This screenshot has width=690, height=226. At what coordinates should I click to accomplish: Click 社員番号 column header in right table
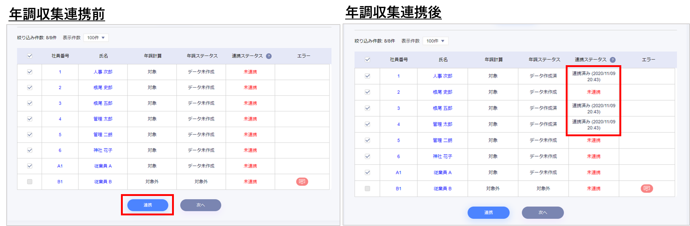click(398, 60)
